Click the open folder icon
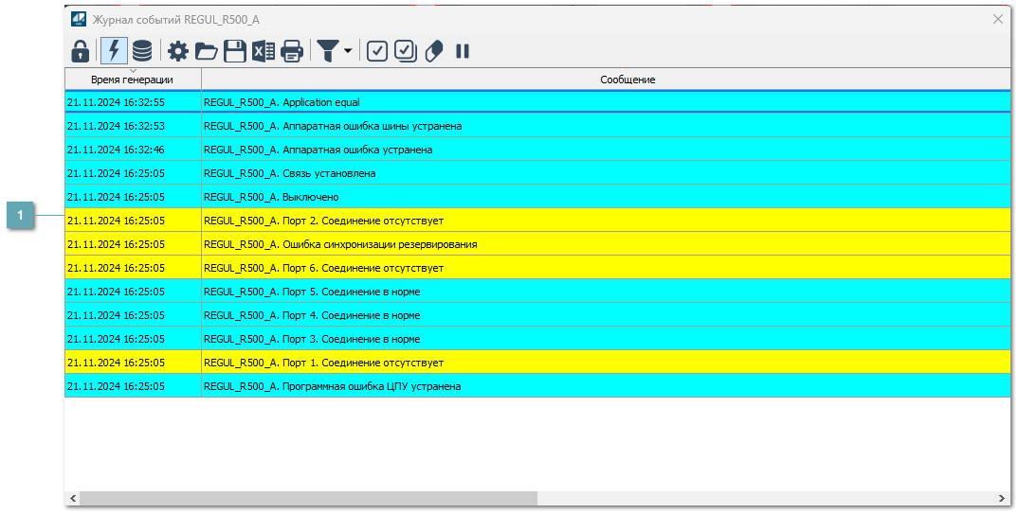The width and height of the screenshot is (1019, 514). (207, 51)
